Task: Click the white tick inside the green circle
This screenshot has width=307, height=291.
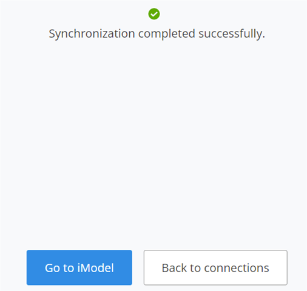Action: [154, 14]
